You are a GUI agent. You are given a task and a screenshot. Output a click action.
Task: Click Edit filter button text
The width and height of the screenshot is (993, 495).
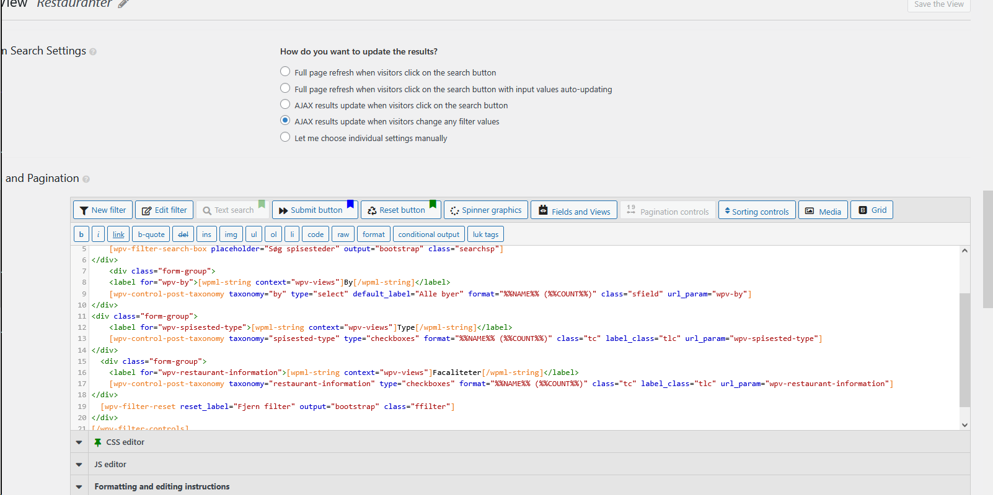tap(171, 210)
